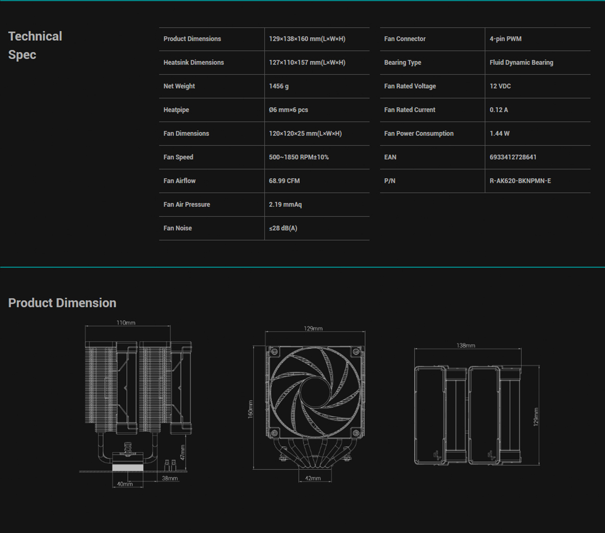Click the Fan Air Pressure label
This screenshot has height=533, width=605.
click(x=187, y=205)
